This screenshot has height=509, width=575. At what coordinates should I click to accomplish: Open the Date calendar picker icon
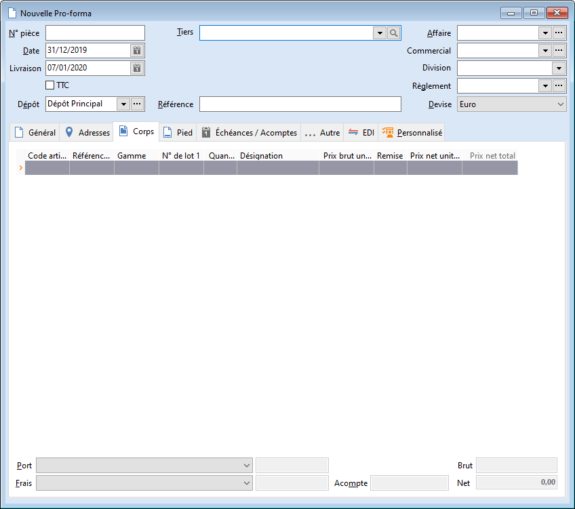[x=136, y=50]
